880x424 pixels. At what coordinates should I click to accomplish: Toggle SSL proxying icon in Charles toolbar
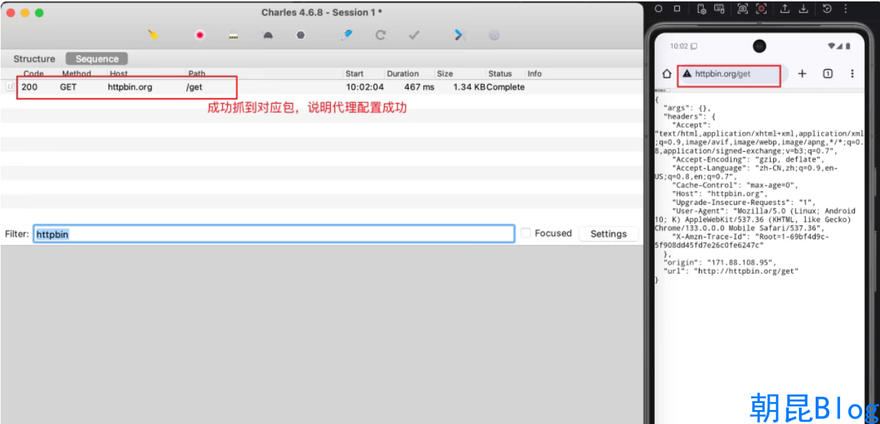tap(234, 36)
